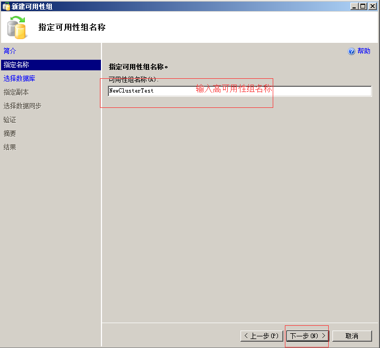380x348 pixels.
Task: Click the wizard icon in the title bar
Action: (x=6, y=6)
